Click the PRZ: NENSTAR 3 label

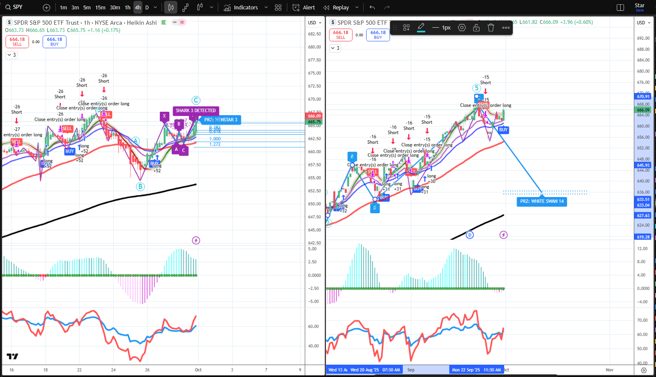point(220,120)
